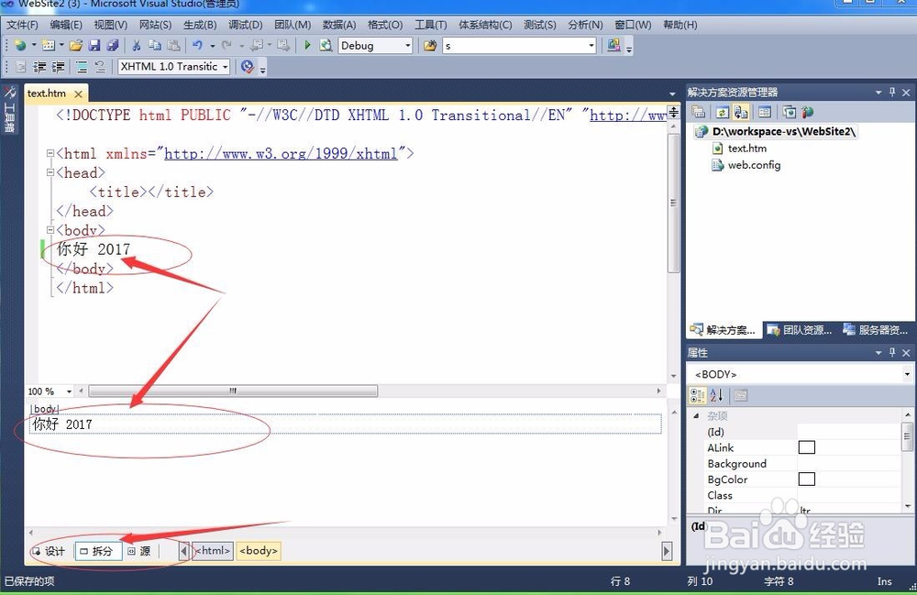Toggle Categorized view in Properties panel
This screenshot has width=917, height=595.
pos(698,396)
